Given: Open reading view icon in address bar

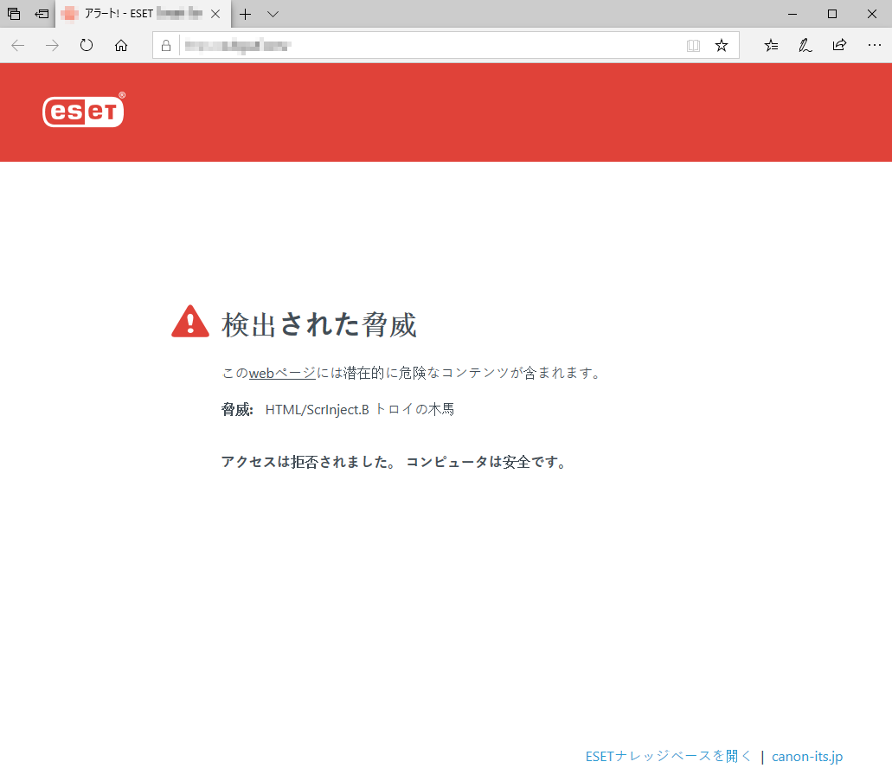Looking at the screenshot, I should tap(693, 45).
